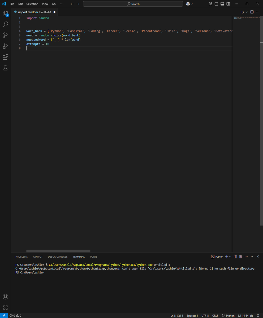263x318 pixels.
Task: Open errors and warnings status item
Action: point(15,316)
